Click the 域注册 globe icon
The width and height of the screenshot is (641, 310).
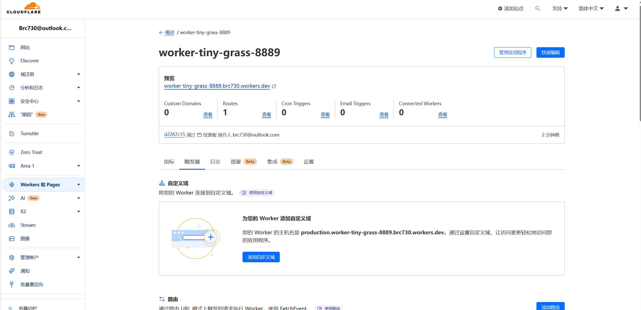[12, 74]
